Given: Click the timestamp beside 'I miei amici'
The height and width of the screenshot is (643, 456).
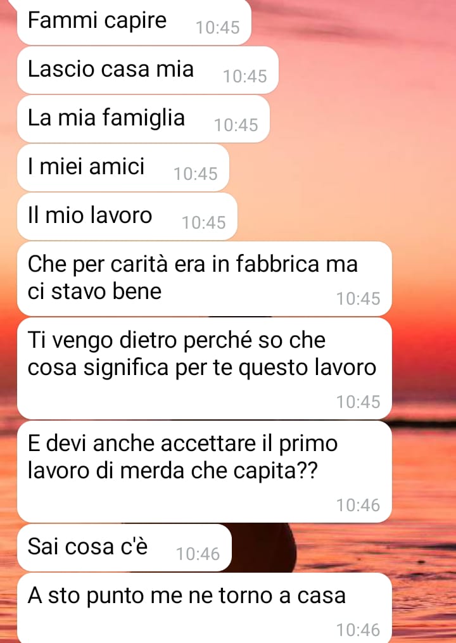Looking at the screenshot, I should coord(196,174).
